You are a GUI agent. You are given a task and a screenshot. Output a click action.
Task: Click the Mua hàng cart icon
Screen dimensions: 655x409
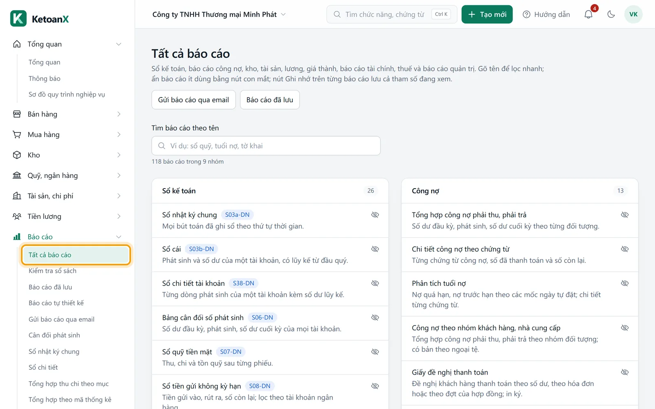(17, 135)
